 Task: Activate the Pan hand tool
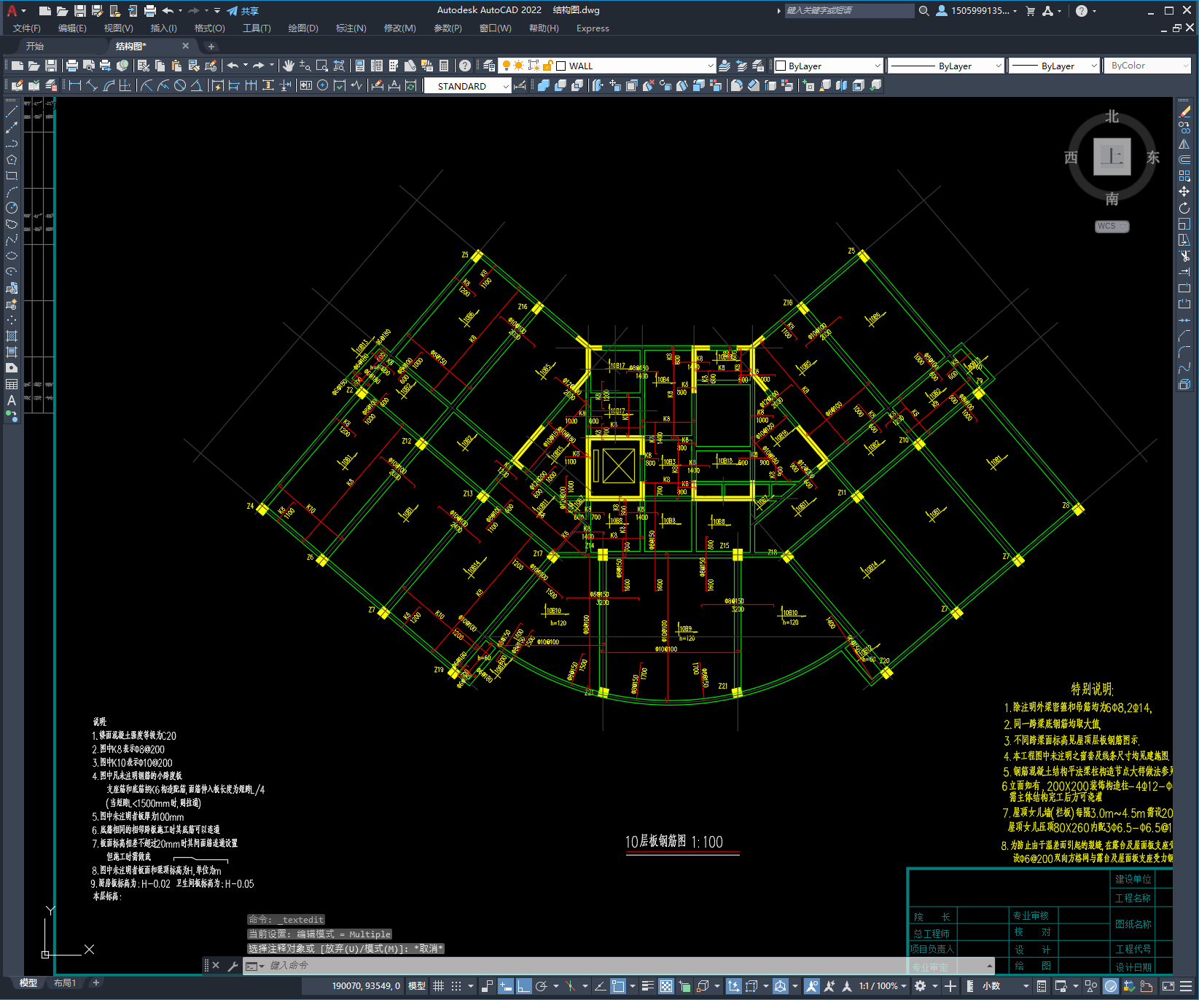click(289, 66)
